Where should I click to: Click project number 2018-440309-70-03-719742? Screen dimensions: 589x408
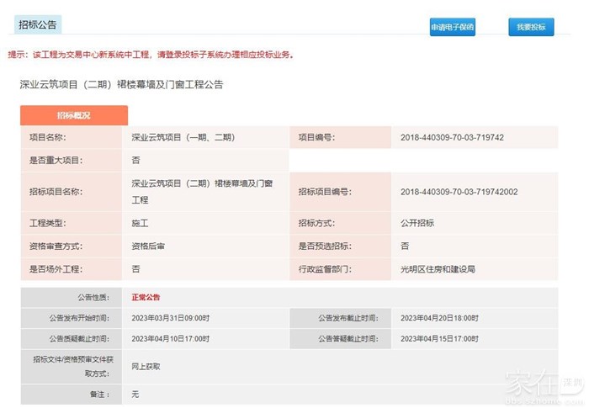click(452, 137)
